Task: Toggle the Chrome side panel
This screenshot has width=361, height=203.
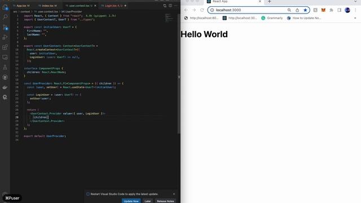Action: [x=340, y=10]
